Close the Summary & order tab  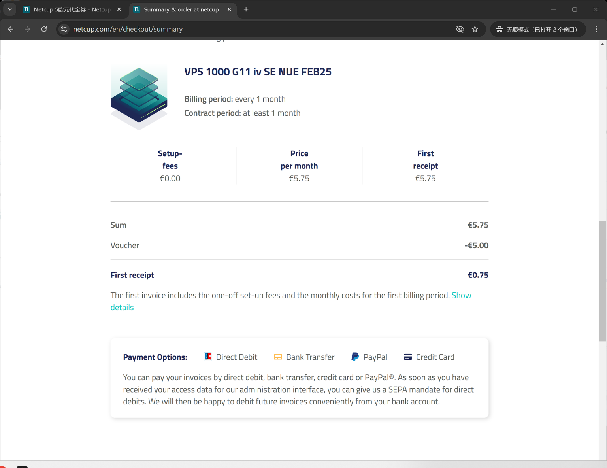(229, 9)
